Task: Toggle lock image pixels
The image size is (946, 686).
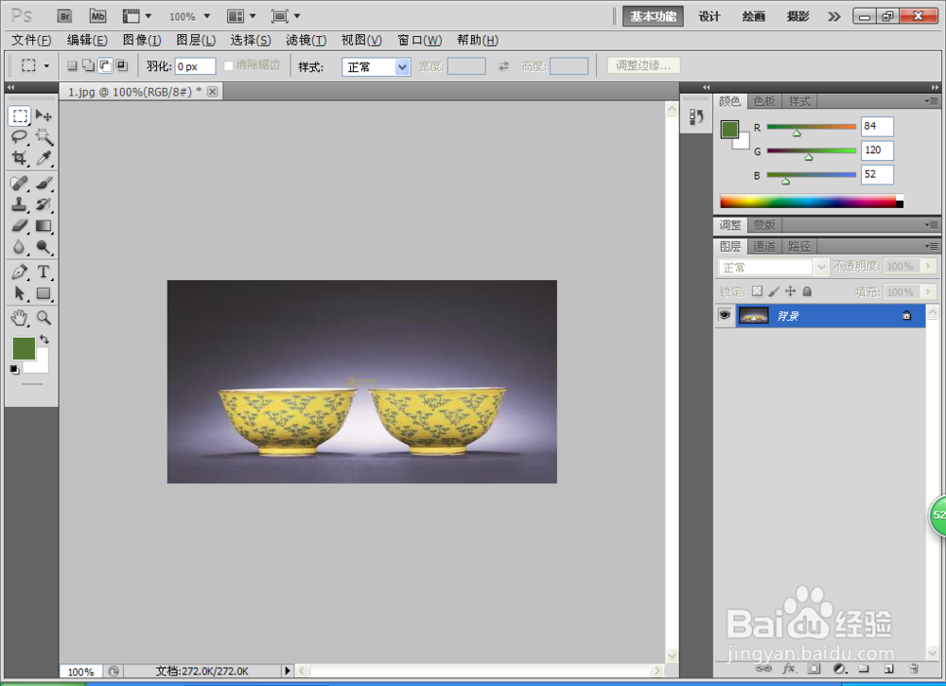Action: pos(774,291)
